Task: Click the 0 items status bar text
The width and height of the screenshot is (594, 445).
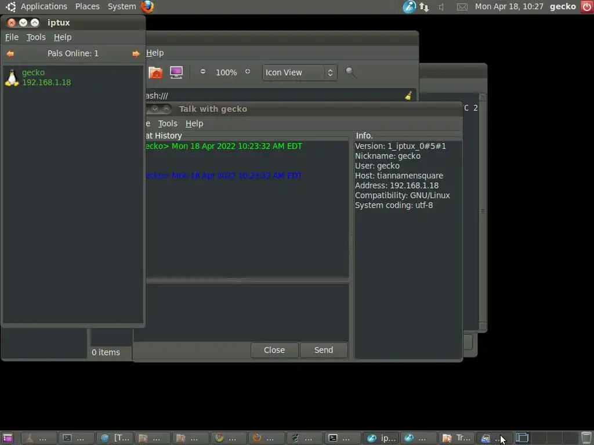Action: click(x=106, y=352)
